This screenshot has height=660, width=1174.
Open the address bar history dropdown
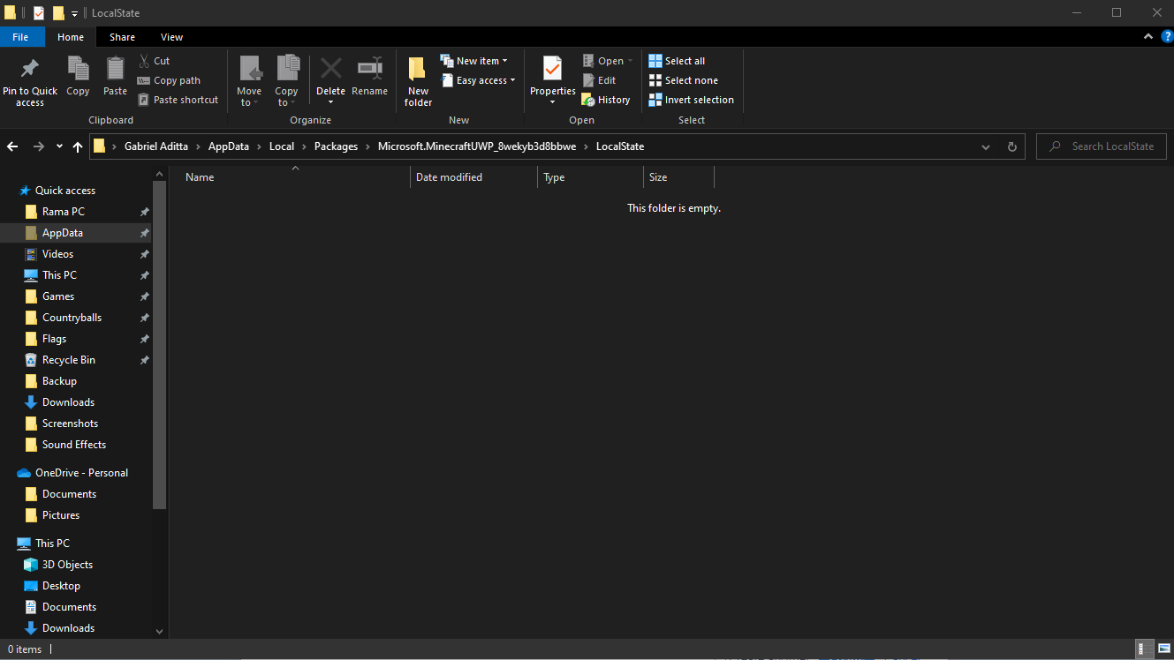pyautogui.click(x=986, y=146)
